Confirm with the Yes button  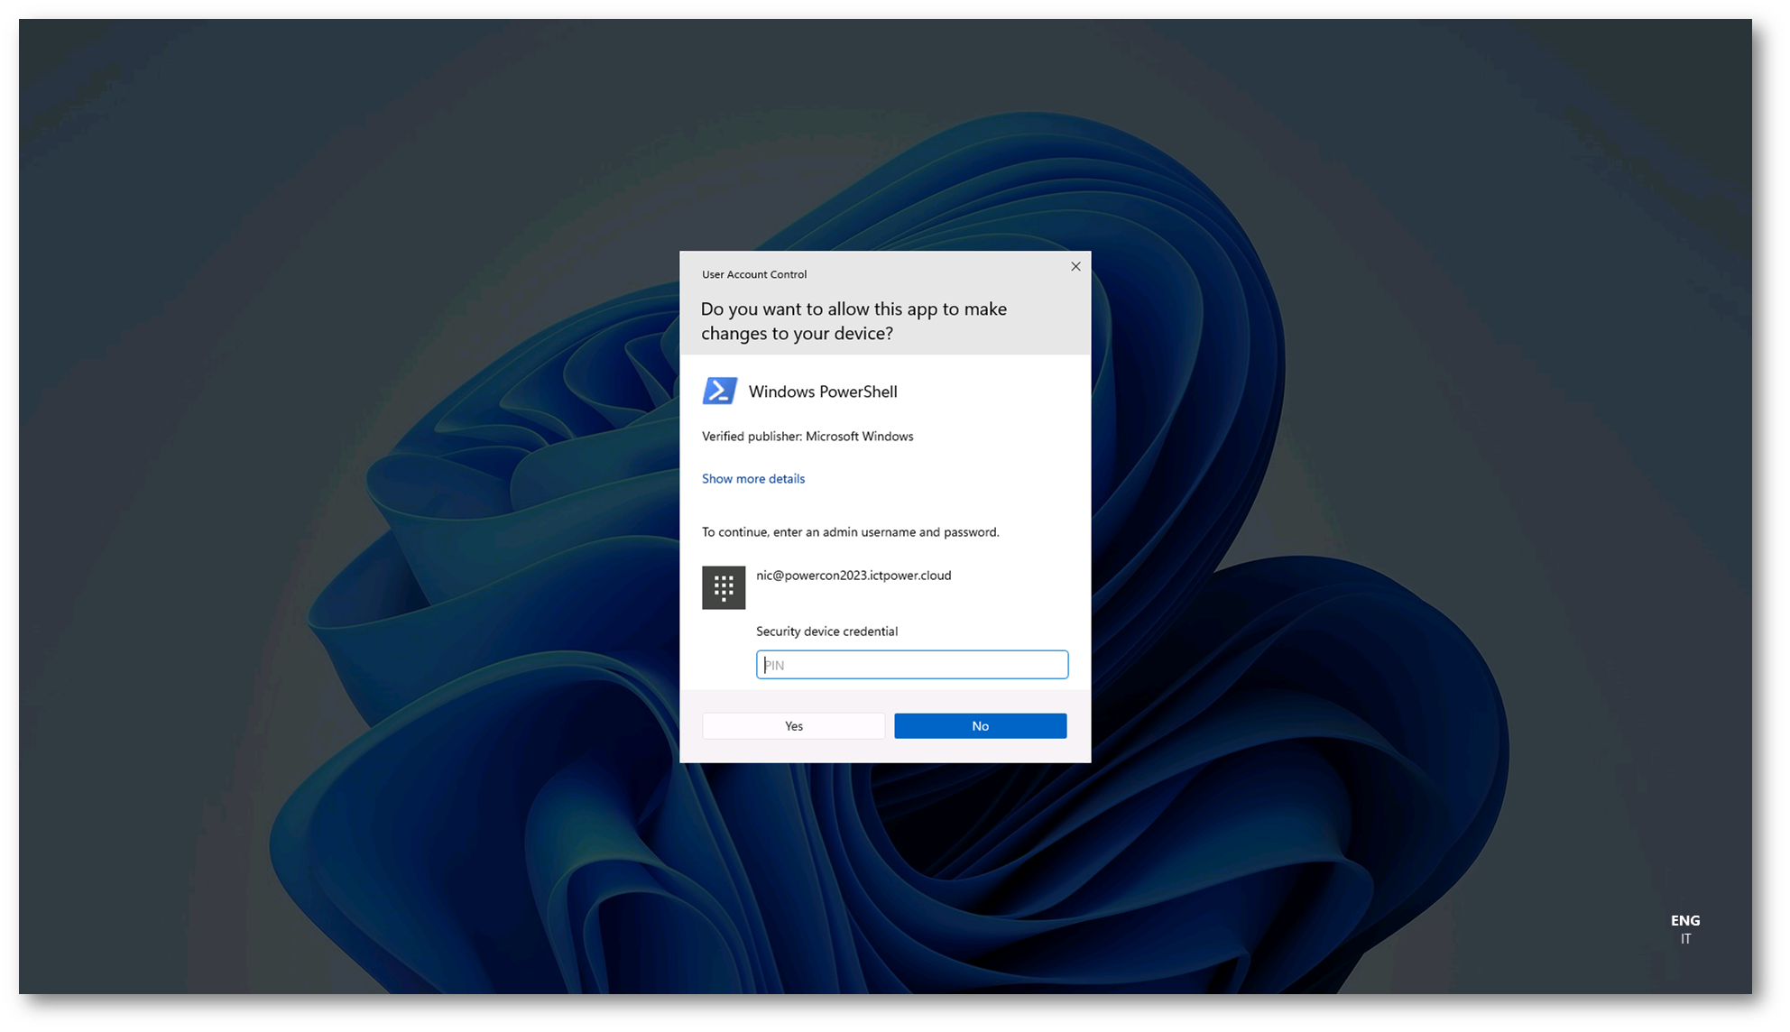(x=794, y=726)
